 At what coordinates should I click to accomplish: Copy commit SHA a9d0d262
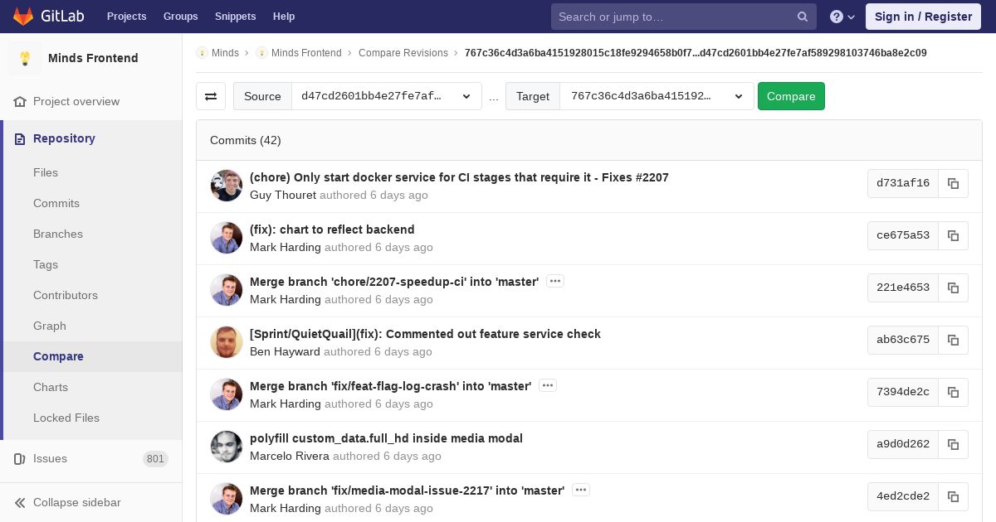tap(953, 444)
